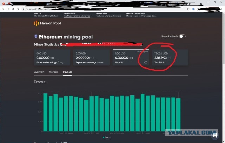The width and height of the screenshot is (225, 143).
Task: Click the Hiveon Pool logo
Action: coord(47,23)
